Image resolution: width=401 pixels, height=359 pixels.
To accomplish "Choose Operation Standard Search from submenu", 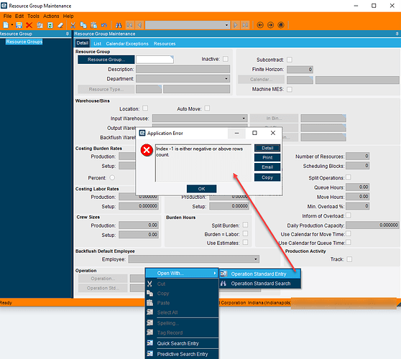I will (260, 284).
